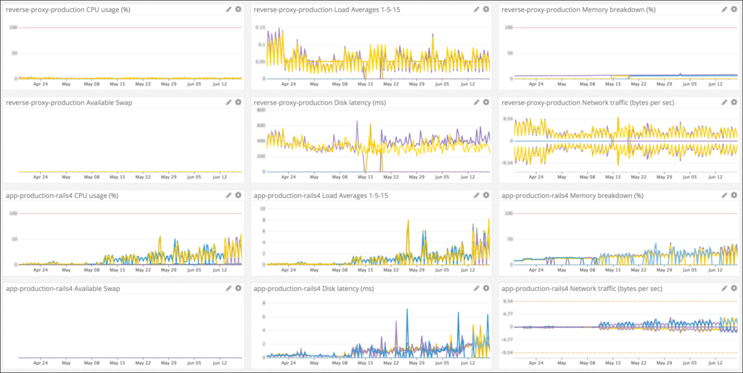Click pencil icon on app-production-rails4 Available Swap
This screenshot has width=743, height=373.
coord(229,287)
